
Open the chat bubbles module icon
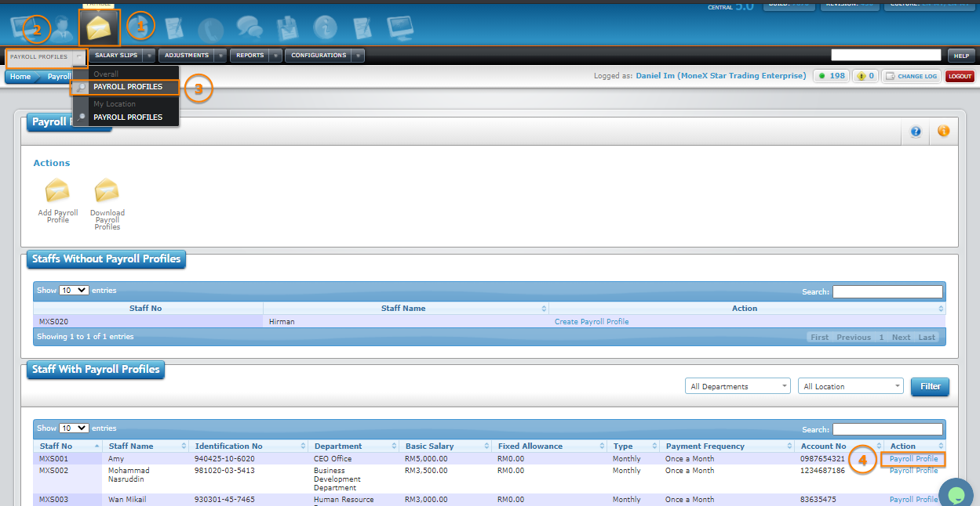pyautogui.click(x=250, y=29)
